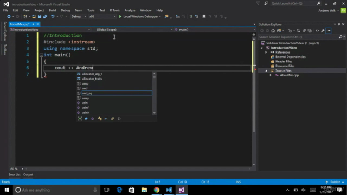Click the Save All toolbar icon
This screenshot has width=347, height=195.
click(45, 17)
